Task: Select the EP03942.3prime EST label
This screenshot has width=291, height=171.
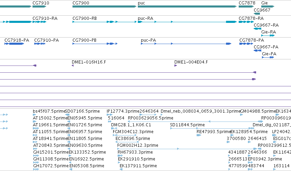Action: [265, 159]
